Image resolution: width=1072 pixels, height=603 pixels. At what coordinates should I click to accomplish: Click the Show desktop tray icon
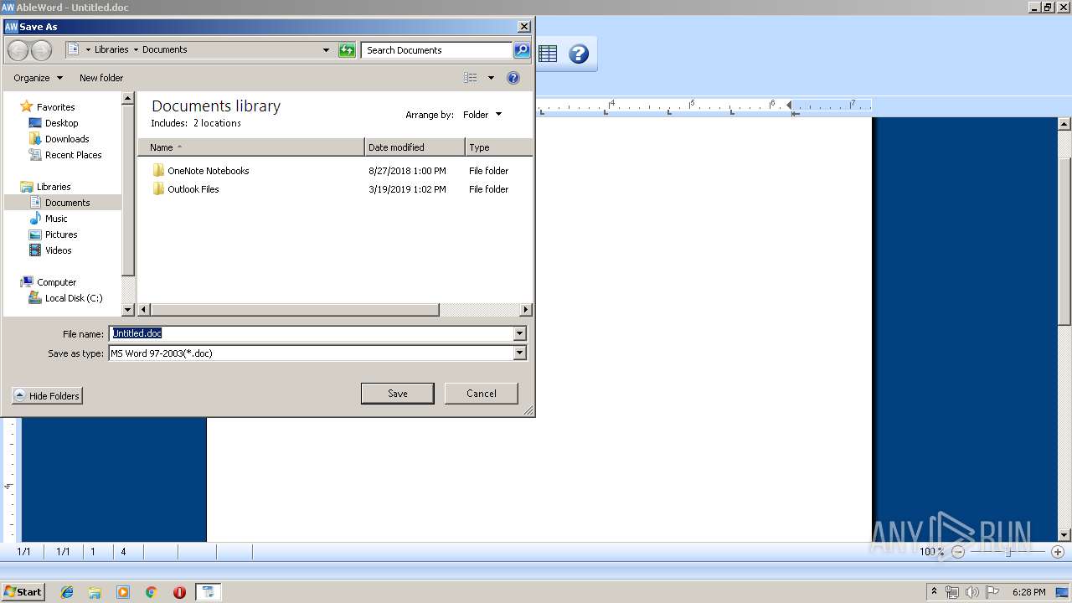click(1063, 592)
